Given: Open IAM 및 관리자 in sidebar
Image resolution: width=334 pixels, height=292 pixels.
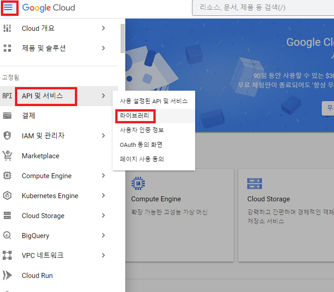Looking at the screenshot, I should click(x=43, y=136).
